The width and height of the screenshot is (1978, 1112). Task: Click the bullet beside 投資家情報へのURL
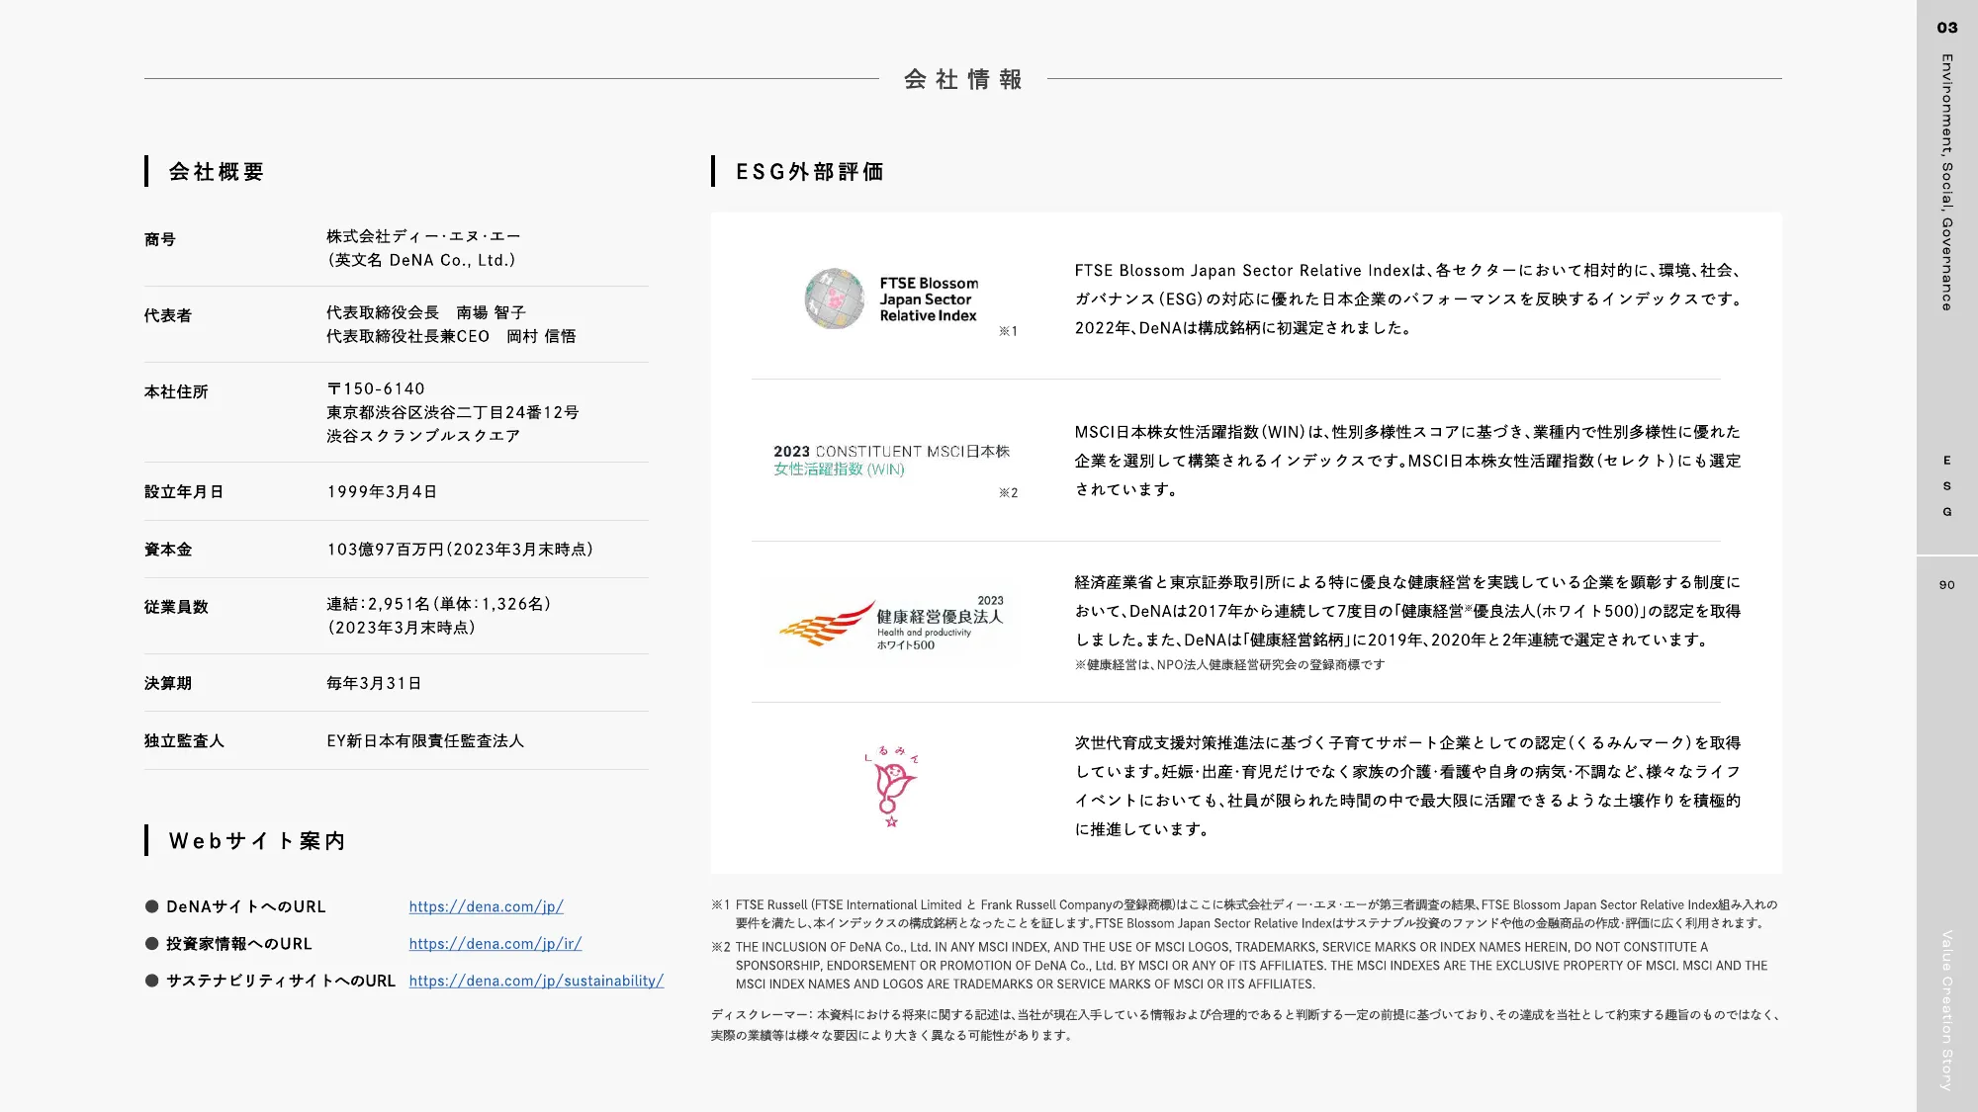pyautogui.click(x=152, y=944)
